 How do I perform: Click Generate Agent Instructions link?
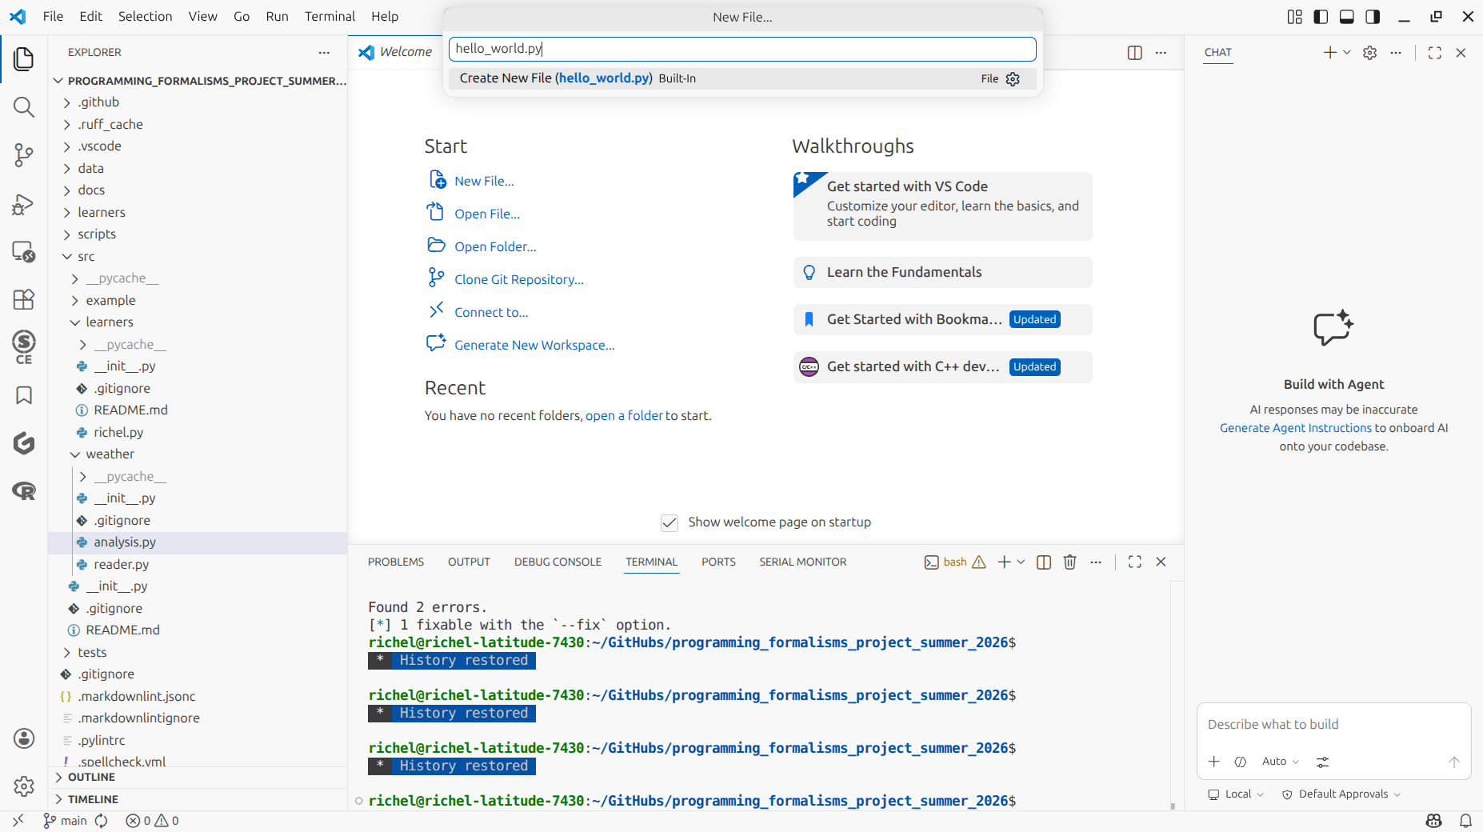click(1295, 428)
